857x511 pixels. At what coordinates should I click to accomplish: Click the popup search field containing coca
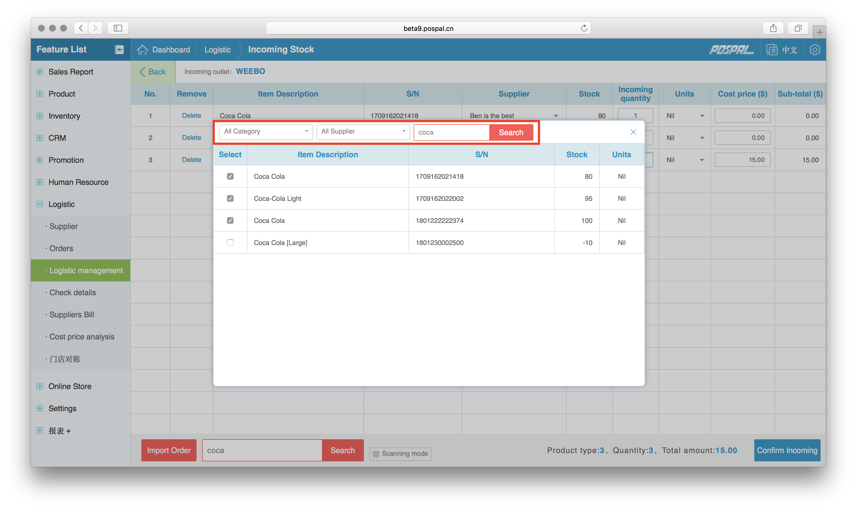click(x=451, y=132)
